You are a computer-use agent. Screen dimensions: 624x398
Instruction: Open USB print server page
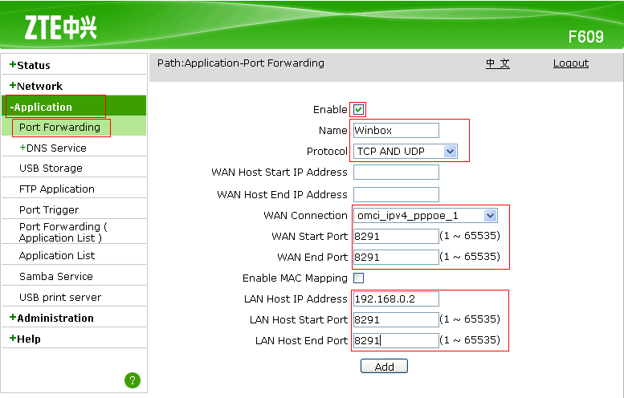pos(60,298)
